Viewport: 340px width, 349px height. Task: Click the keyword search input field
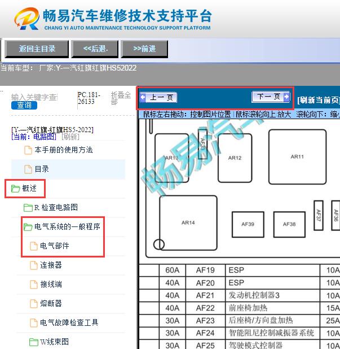34,97
